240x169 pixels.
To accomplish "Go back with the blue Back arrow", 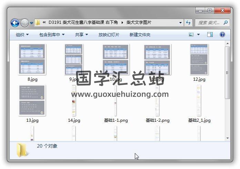I will coord(15,23).
